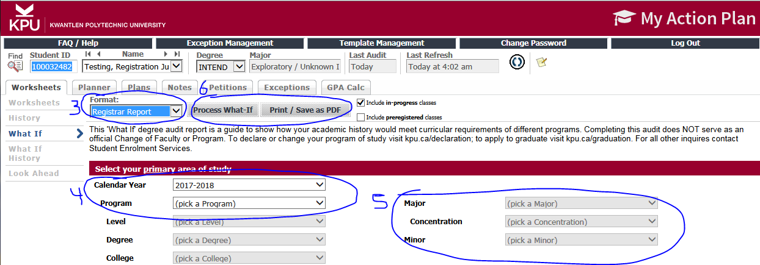Open the Program picker dropdown
The width and height of the screenshot is (760, 265).
[x=249, y=203]
